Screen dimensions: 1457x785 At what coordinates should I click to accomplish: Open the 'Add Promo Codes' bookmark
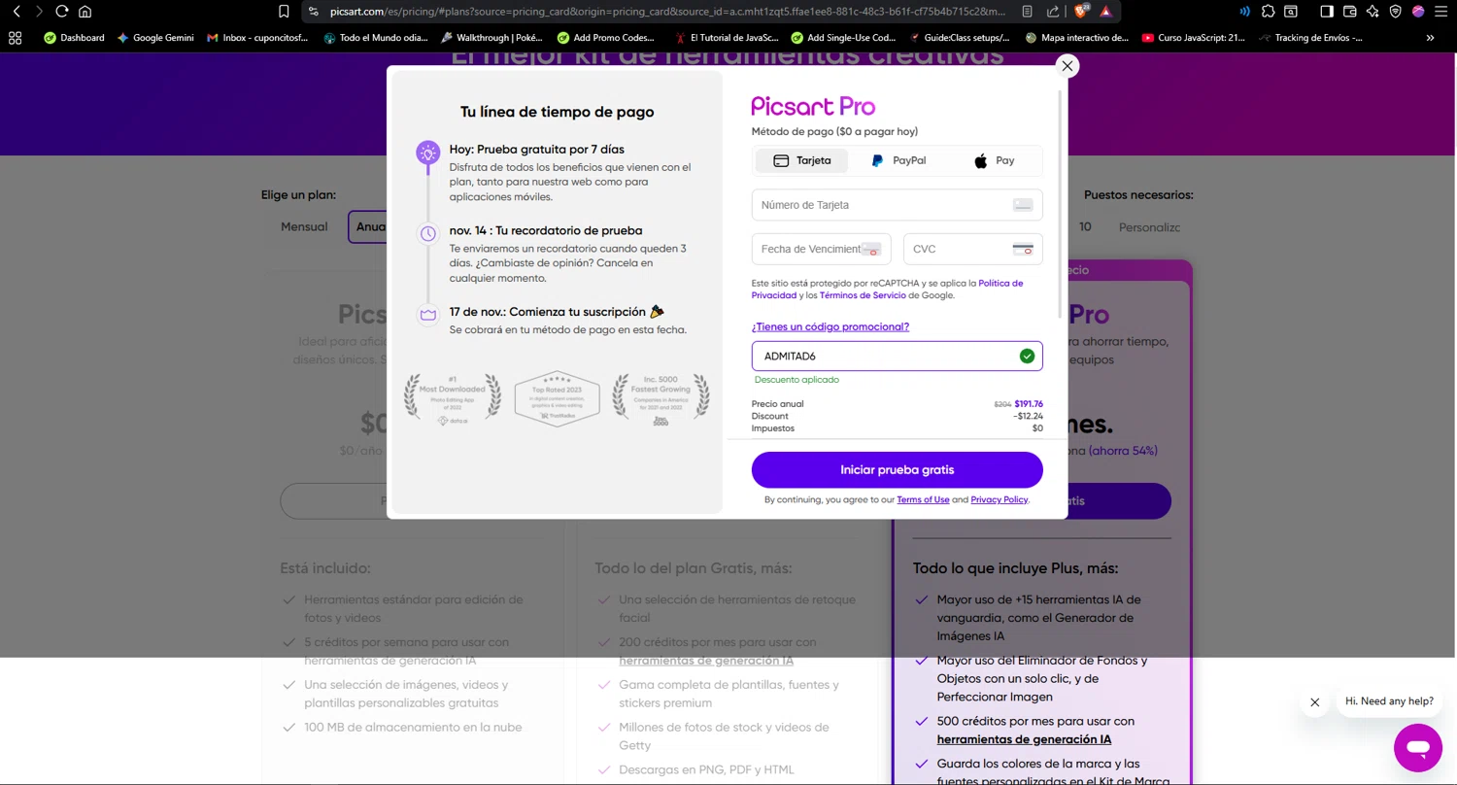point(607,38)
